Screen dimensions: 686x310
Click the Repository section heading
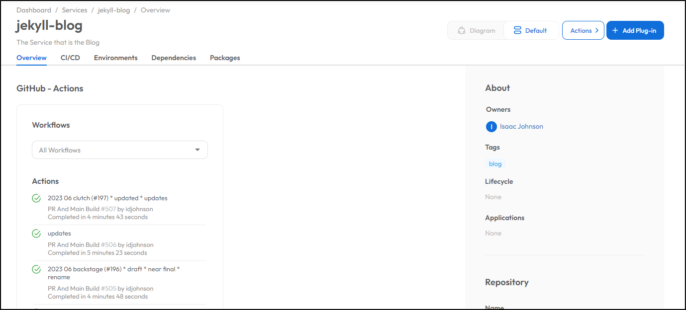(506, 282)
